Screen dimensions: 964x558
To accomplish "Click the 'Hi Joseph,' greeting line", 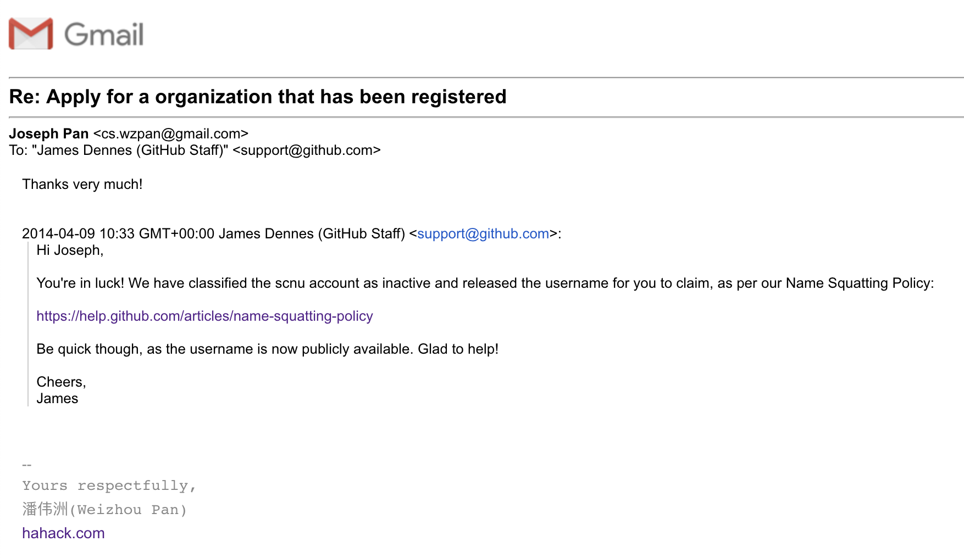I will pyautogui.click(x=70, y=250).
